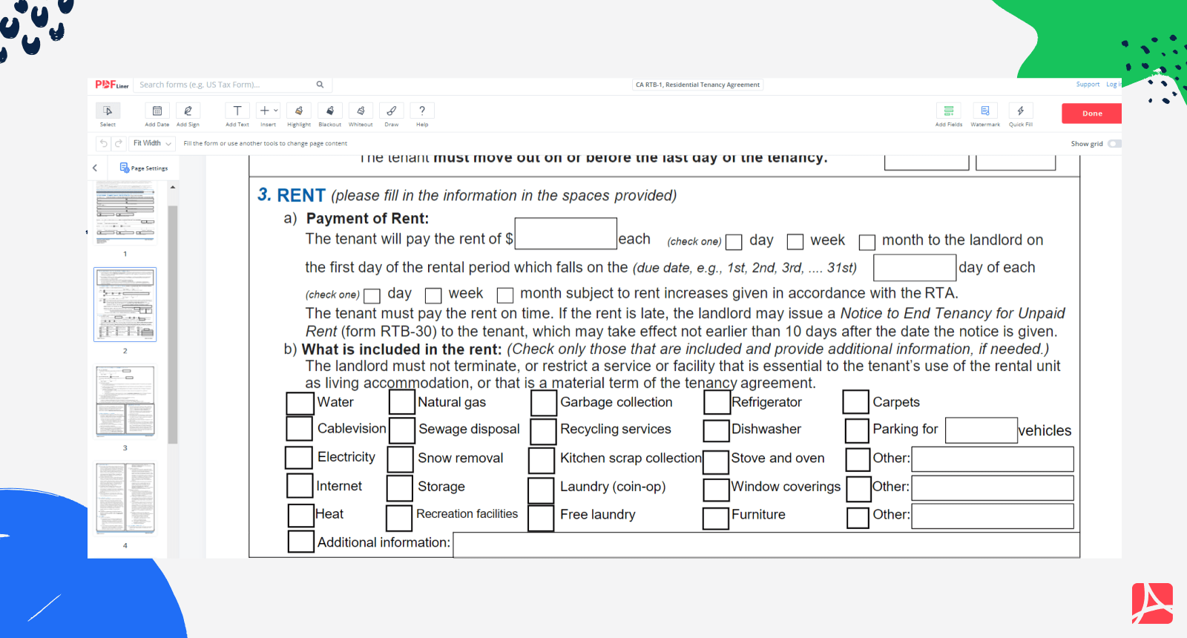
Task: Click the Add Fields icon
Action: (948, 111)
